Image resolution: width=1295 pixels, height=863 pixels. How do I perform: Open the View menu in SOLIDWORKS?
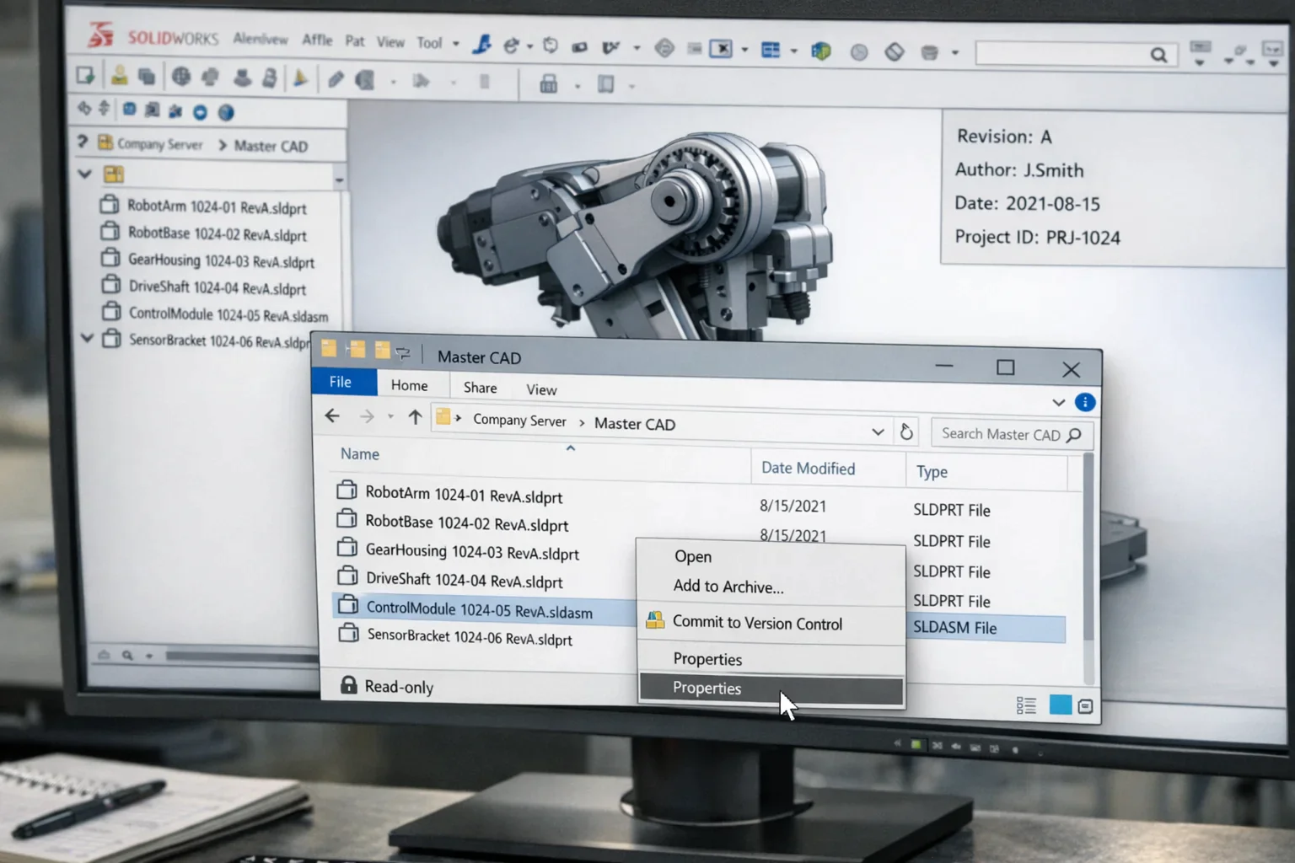pos(390,41)
